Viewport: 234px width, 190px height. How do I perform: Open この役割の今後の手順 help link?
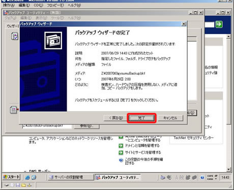(x=144, y=161)
